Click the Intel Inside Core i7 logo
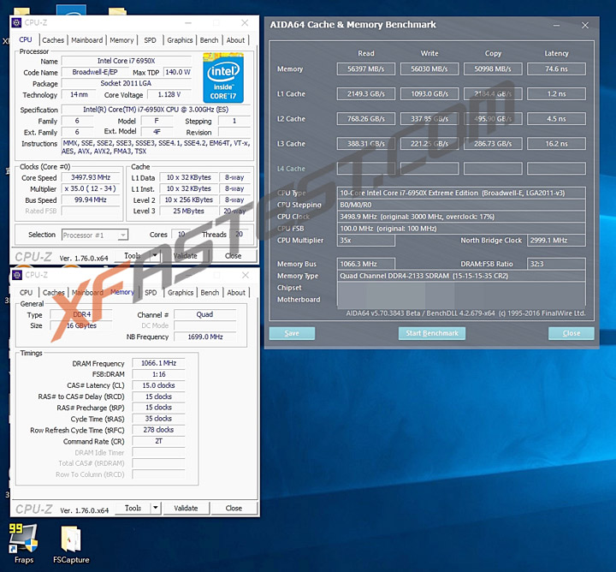The height and width of the screenshot is (572, 616). pyautogui.click(x=223, y=78)
